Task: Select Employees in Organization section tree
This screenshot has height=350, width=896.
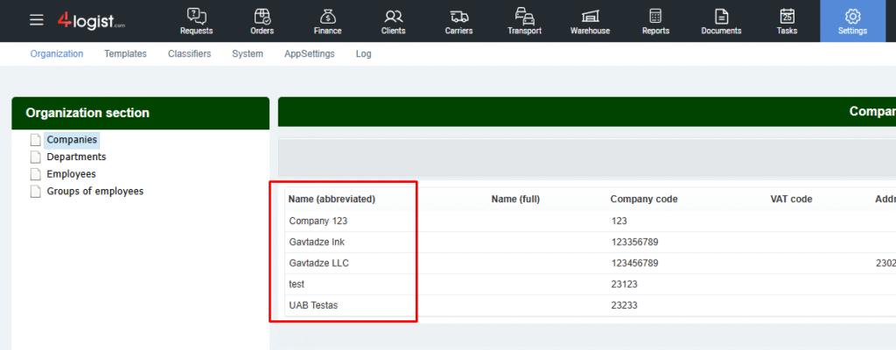Action: [71, 174]
